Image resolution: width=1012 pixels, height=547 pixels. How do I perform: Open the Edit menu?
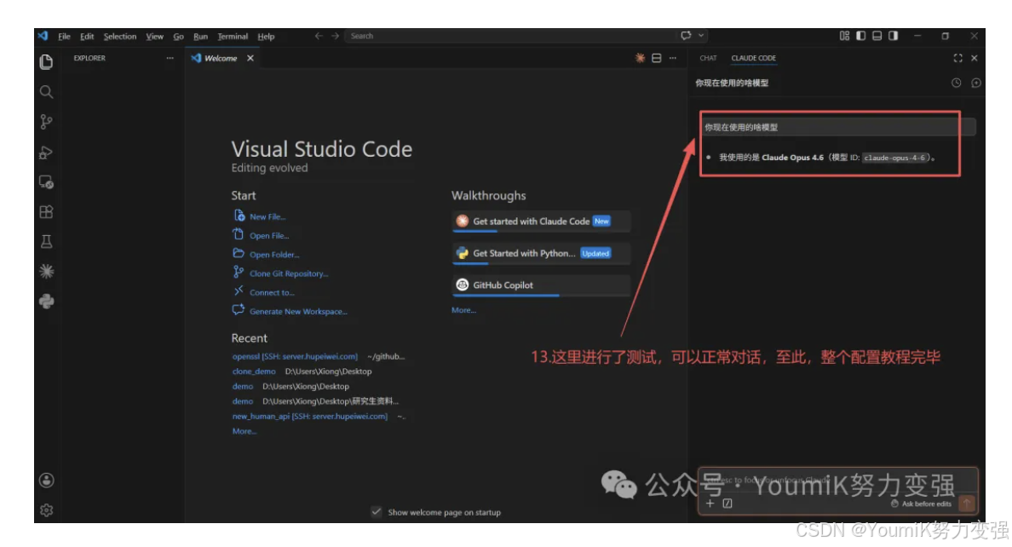pyautogui.click(x=87, y=36)
